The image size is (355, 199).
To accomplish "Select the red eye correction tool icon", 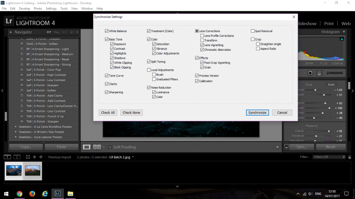I will click(x=310, y=73).
